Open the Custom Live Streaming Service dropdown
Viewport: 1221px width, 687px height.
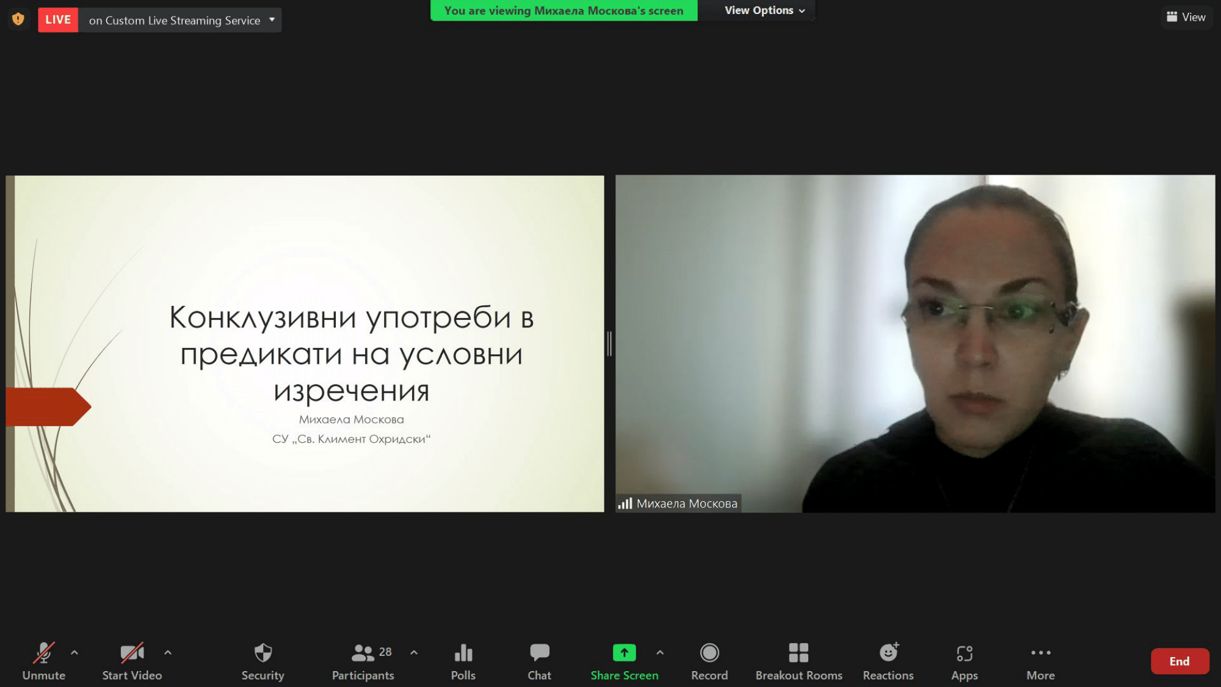[272, 20]
